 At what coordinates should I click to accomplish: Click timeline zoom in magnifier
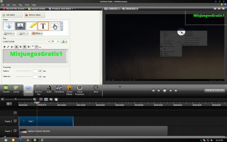(x=34, y=99)
